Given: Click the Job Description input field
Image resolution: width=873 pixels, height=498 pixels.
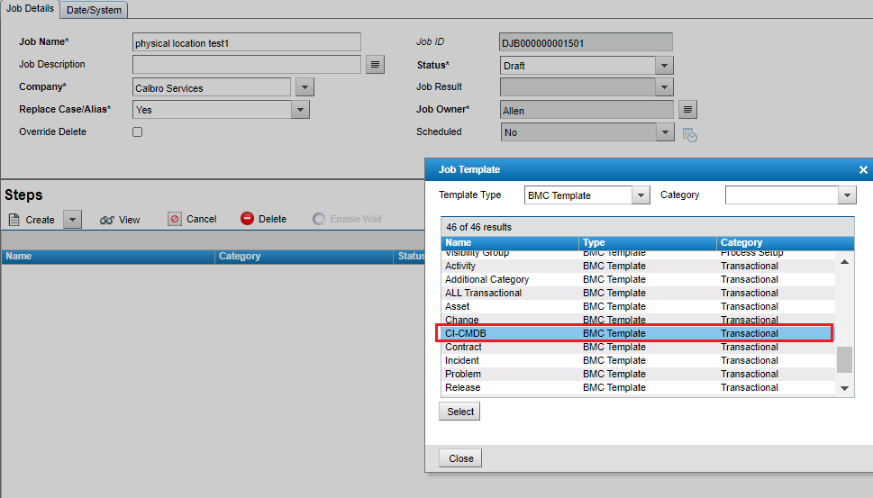Looking at the screenshot, I should coord(247,65).
